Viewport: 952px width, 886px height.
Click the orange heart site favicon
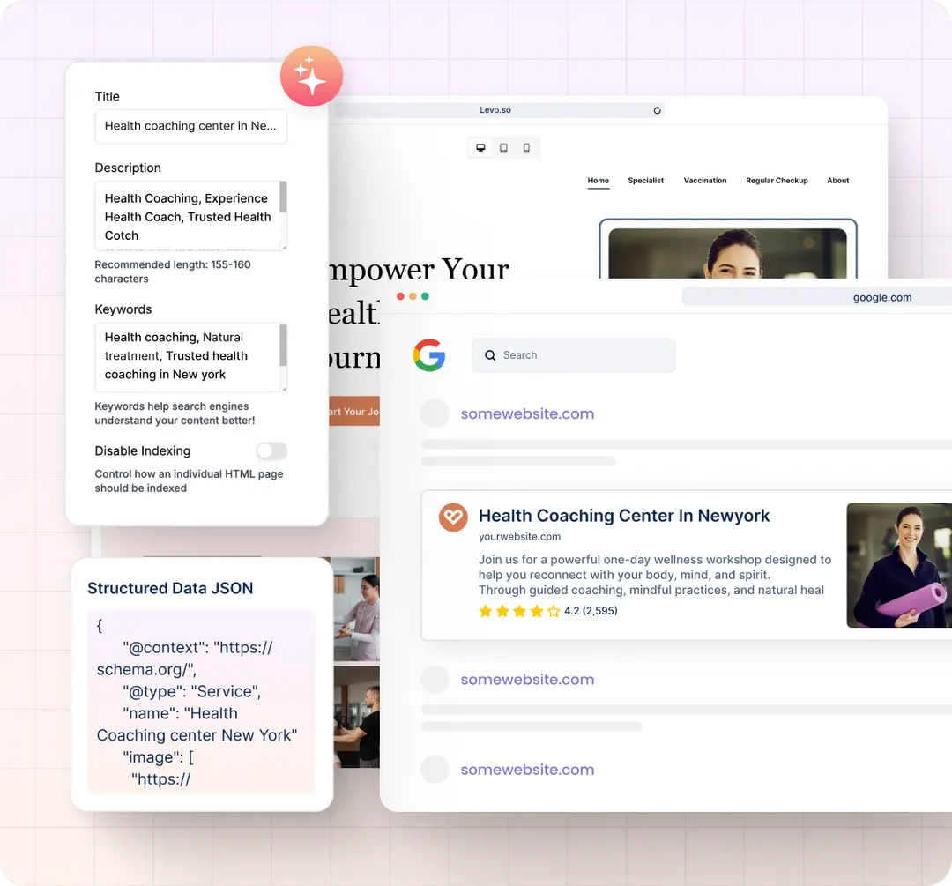click(x=453, y=517)
